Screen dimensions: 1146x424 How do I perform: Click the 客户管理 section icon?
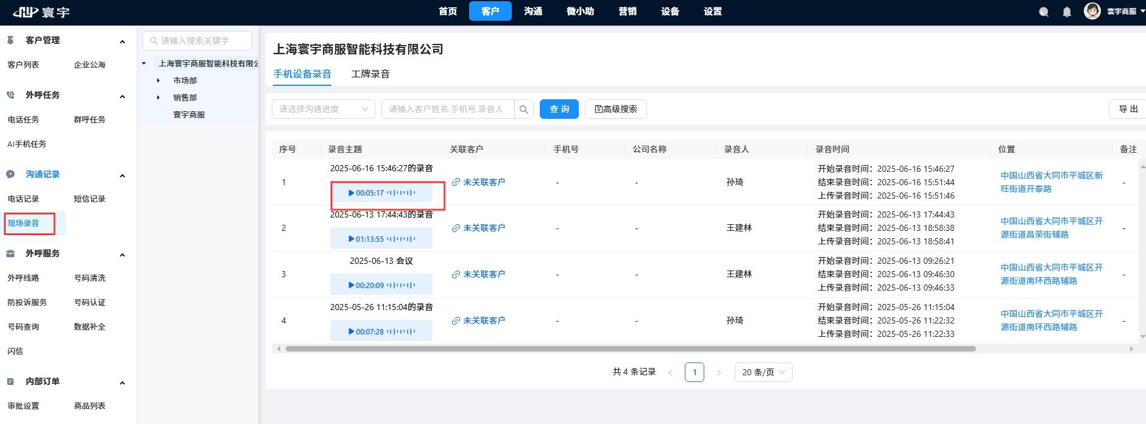pos(10,40)
